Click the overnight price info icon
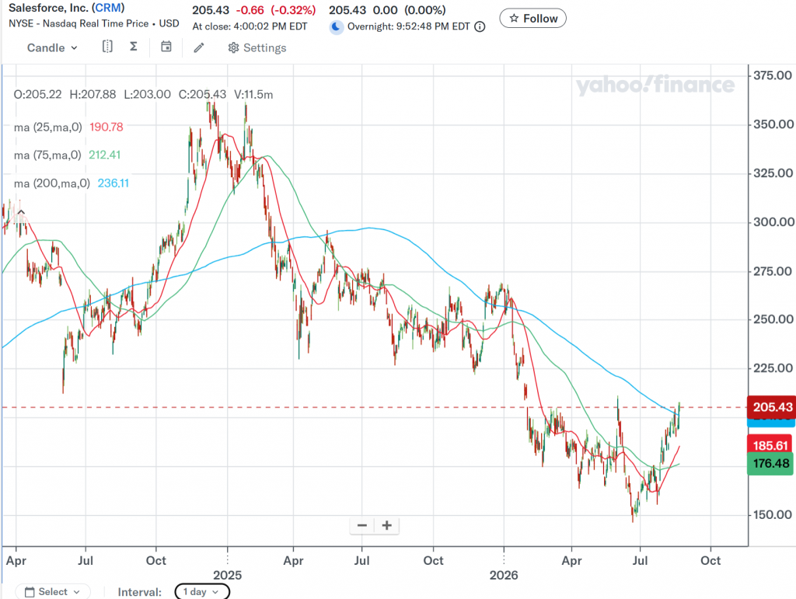This screenshot has width=796, height=599. (x=480, y=27)
